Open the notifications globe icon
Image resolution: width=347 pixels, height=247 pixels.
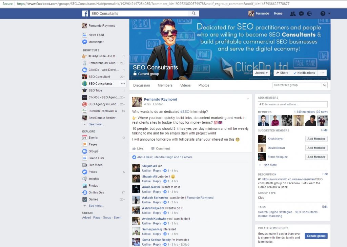pos(309,14)
